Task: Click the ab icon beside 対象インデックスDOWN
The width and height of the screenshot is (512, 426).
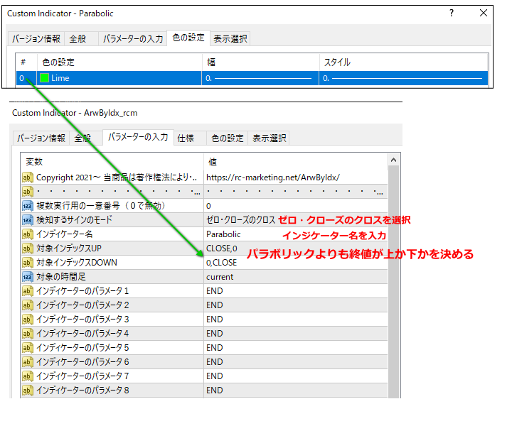Action: pos(28,262)
